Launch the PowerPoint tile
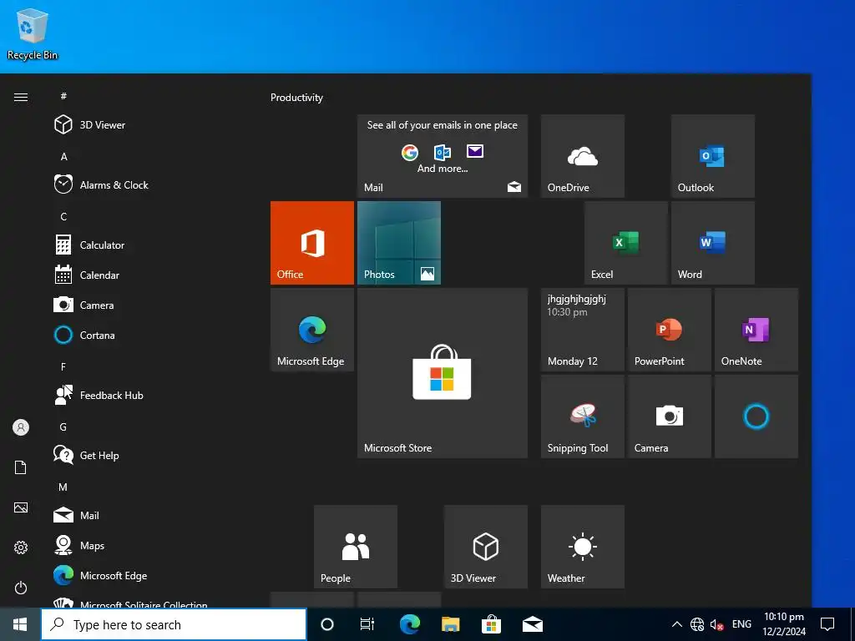This screenshot has height=641, width=855. [x=669, y=330]
